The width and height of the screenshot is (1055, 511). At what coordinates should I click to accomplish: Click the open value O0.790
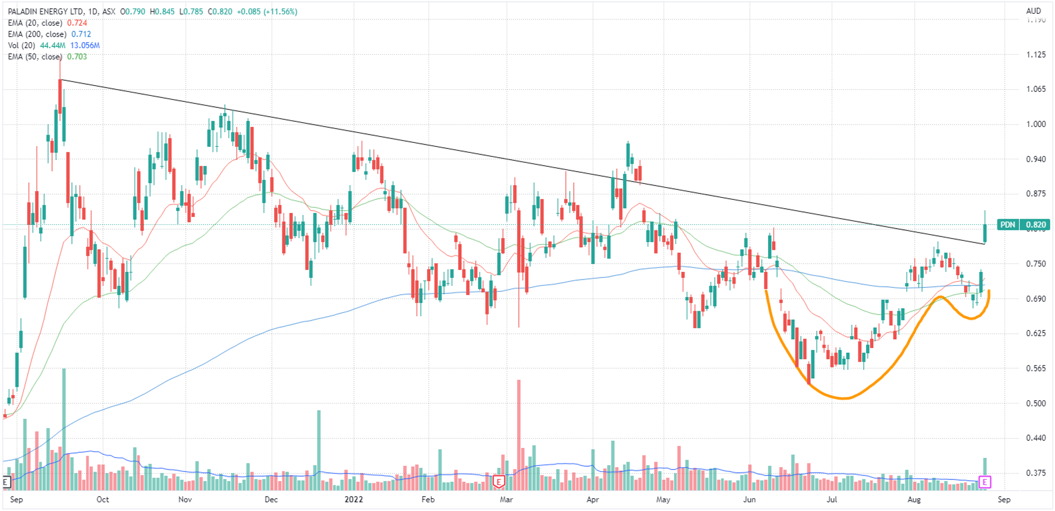click(133, 11)
